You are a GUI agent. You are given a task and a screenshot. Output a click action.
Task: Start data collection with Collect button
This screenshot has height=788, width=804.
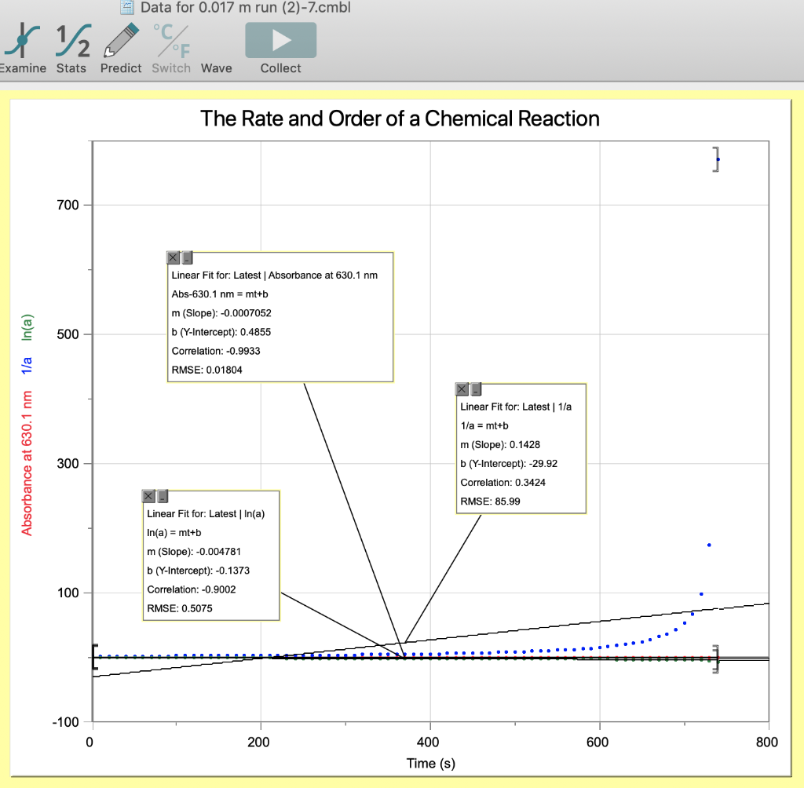[x=280, y=48]
